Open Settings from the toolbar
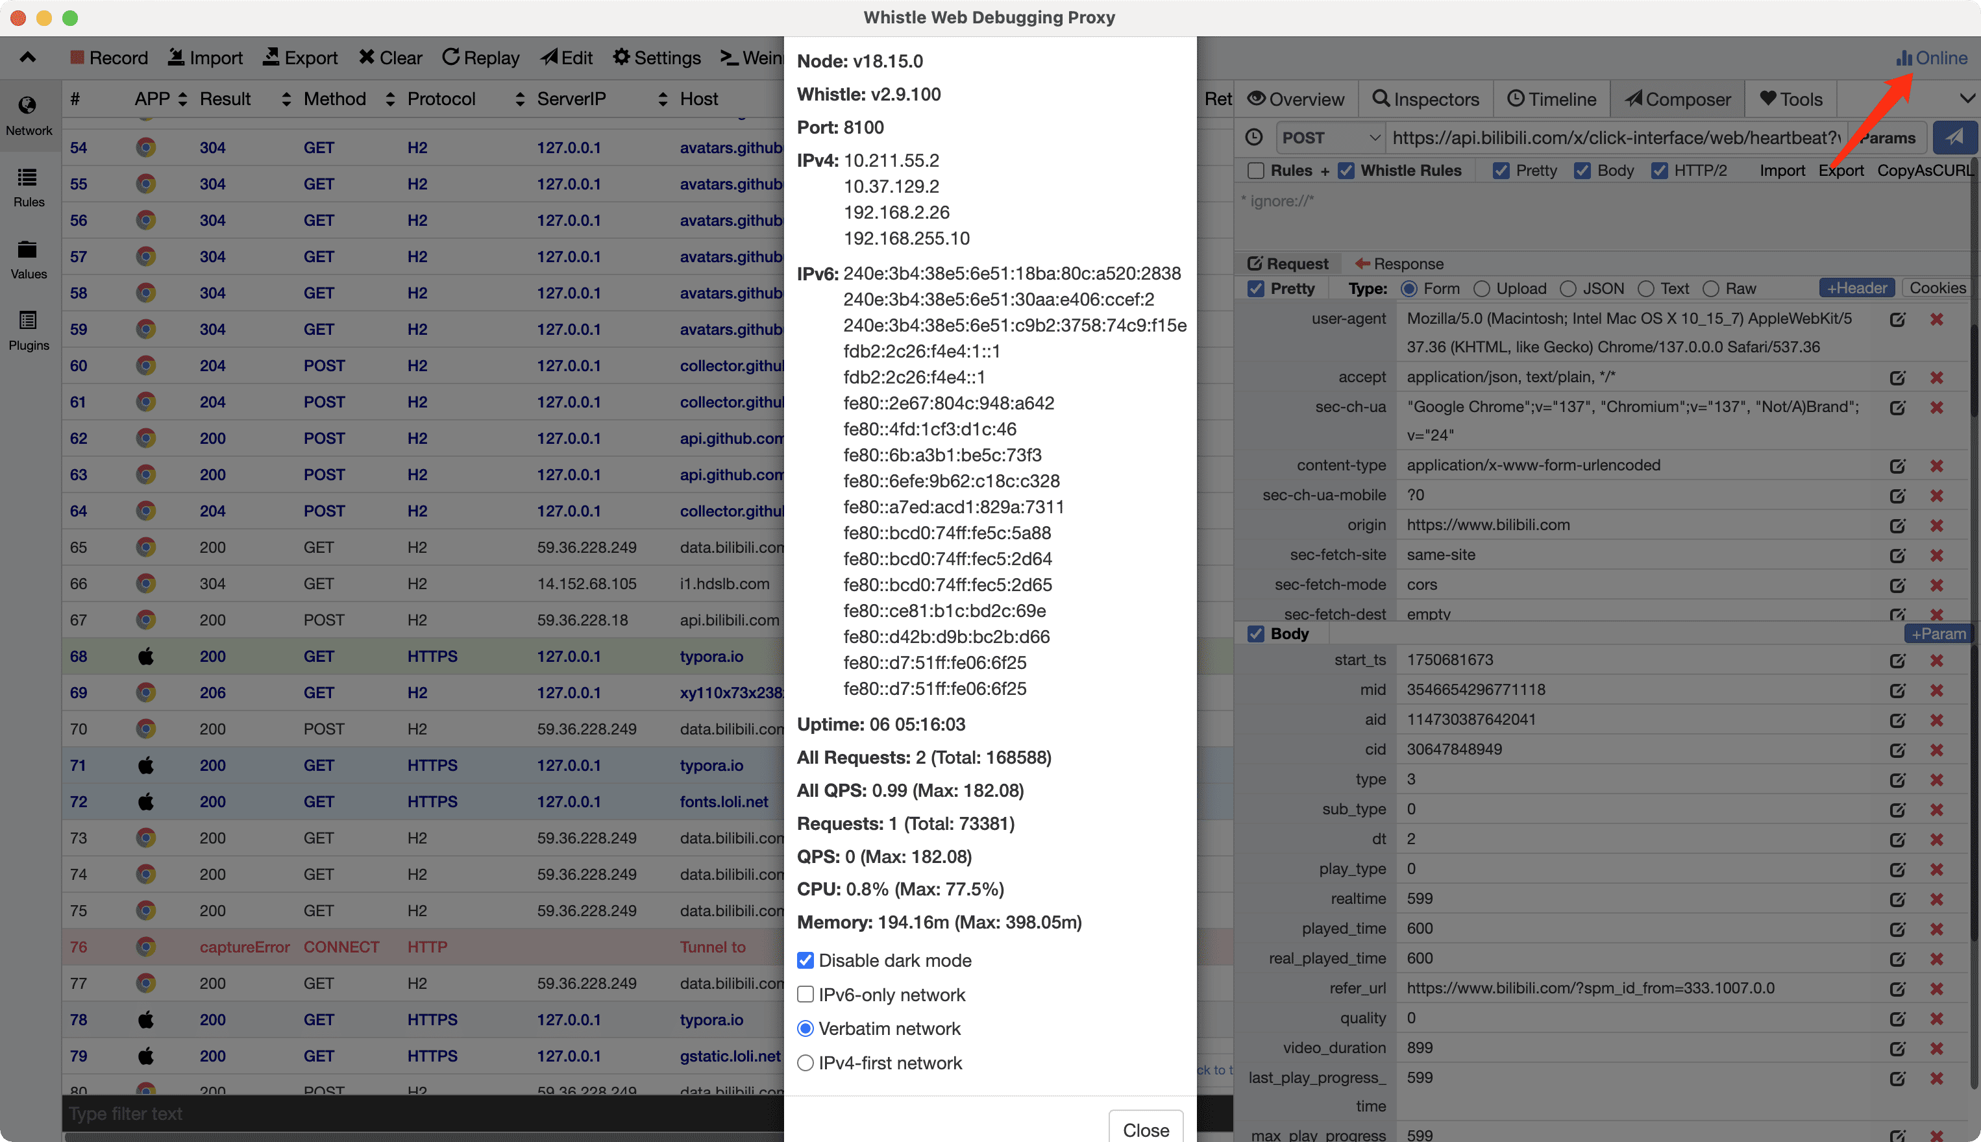This screenshot has width=1981, height=1142. (x=657, y=58)
